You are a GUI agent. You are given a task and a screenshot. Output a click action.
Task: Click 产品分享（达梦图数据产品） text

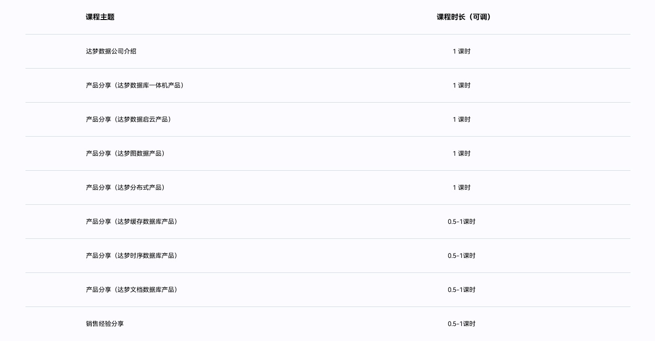tap(126, 153)
